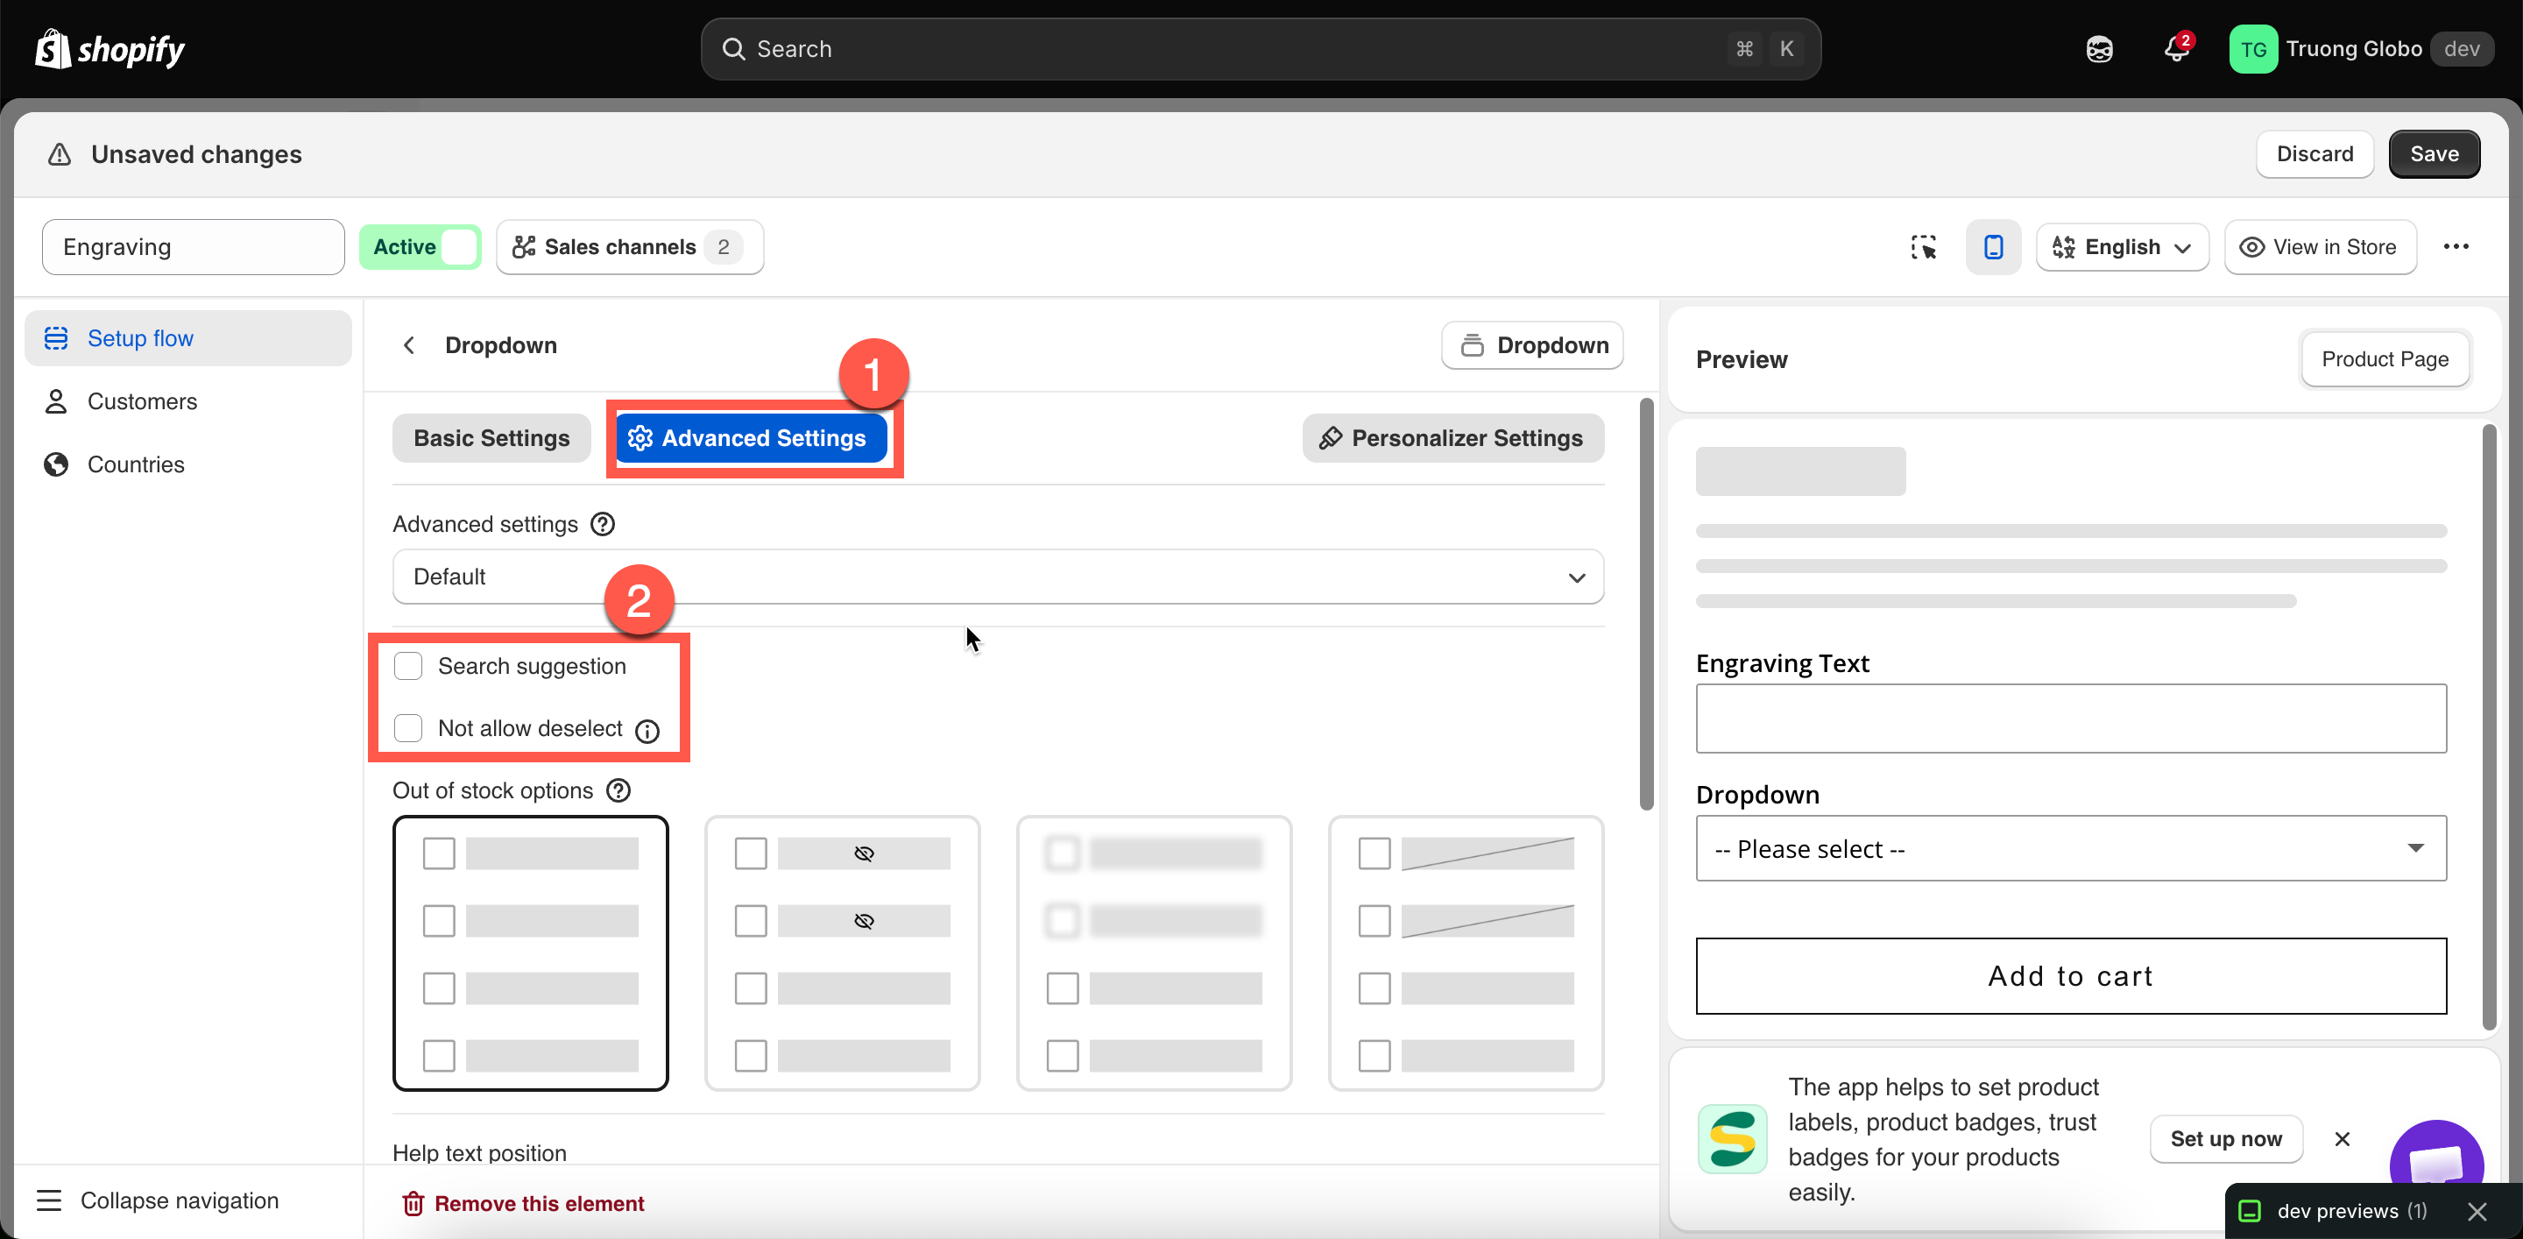
Task: Open the English language selector
Action: tap(2123, 247)
